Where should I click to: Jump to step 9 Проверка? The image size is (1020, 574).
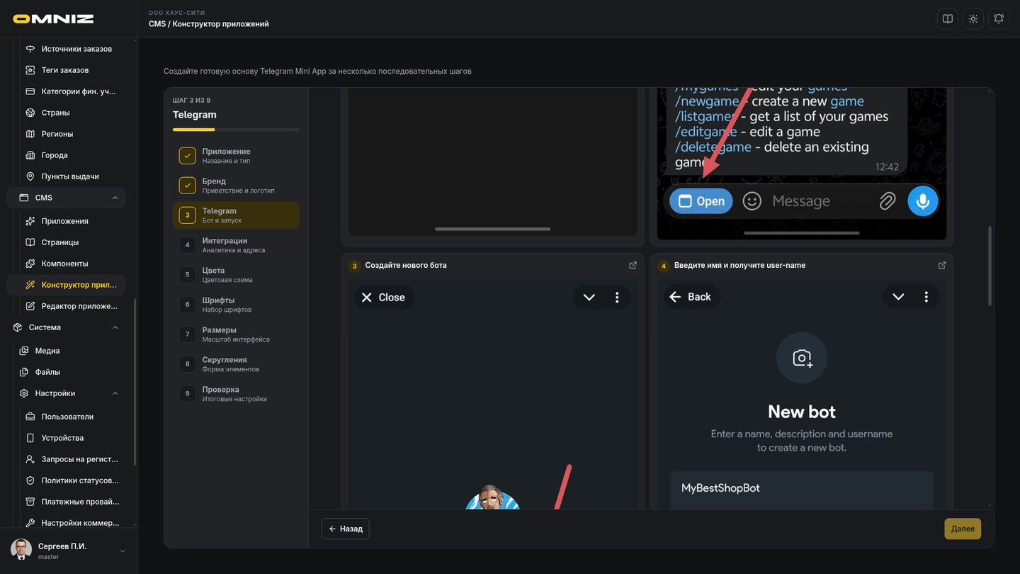pyautogui.click(x=236, y=394)
